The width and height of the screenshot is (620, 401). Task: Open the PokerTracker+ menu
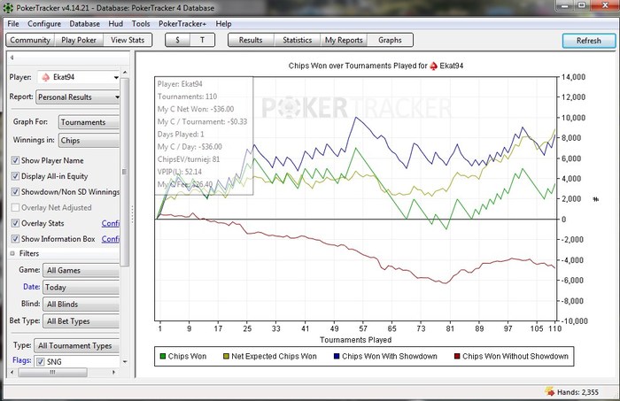click(x=182, y=24)
